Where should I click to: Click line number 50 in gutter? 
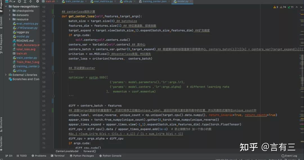click(x=44, y=44)
